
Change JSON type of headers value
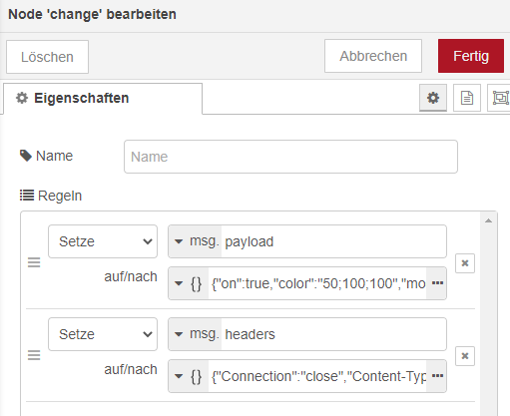click(x=189, y=376)
